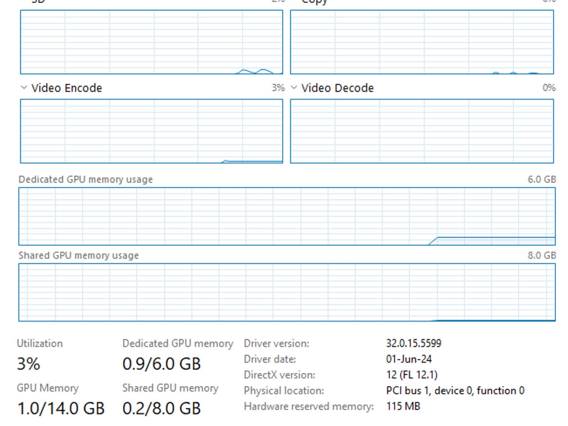The height and width of the screenshot is (426, 568).
Task: Click the 3D engine graph above Video Encode
Action: point(152,42)
